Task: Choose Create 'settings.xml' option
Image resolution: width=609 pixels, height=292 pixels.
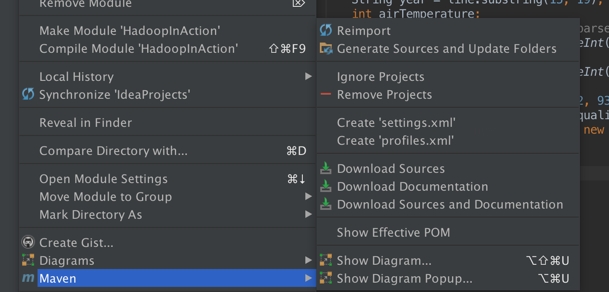Action: pyautogui.click(x=396, y=123)
